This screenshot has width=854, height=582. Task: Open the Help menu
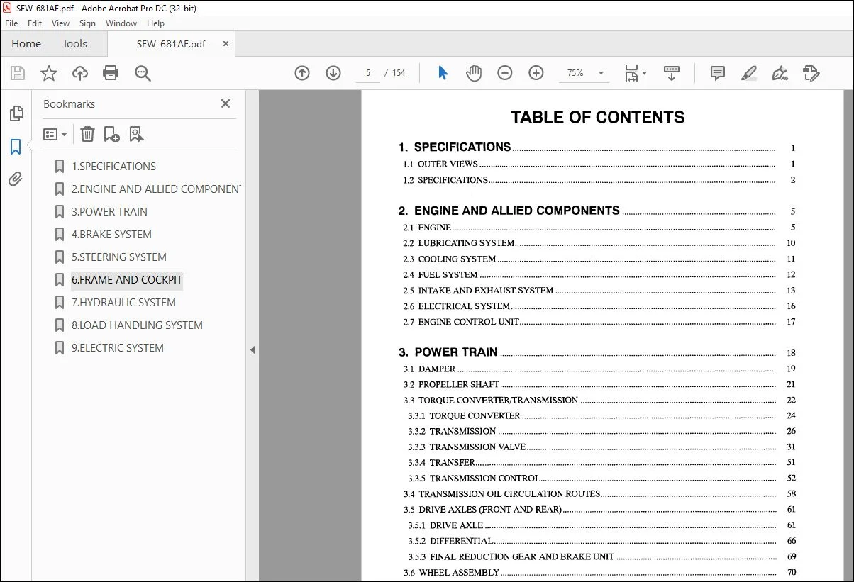tap(155, 23)
